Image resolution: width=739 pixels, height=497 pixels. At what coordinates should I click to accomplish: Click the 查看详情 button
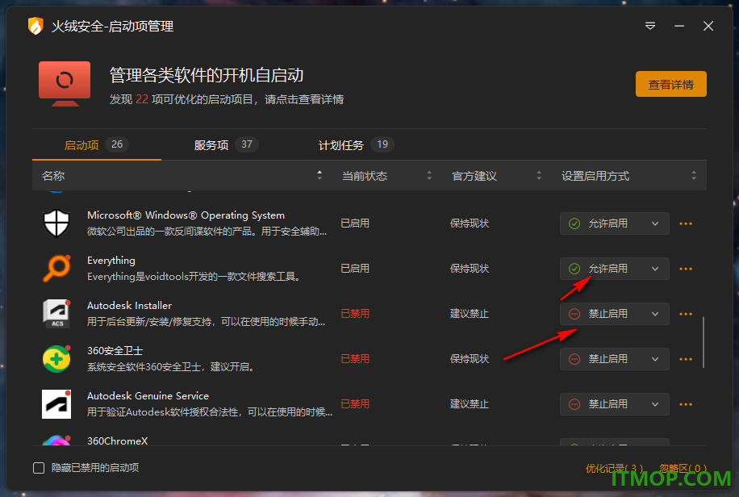coord(671,84)
